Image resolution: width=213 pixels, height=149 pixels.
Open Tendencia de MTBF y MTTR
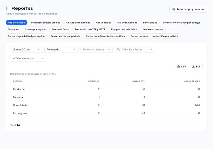click(x=90, y=29)
